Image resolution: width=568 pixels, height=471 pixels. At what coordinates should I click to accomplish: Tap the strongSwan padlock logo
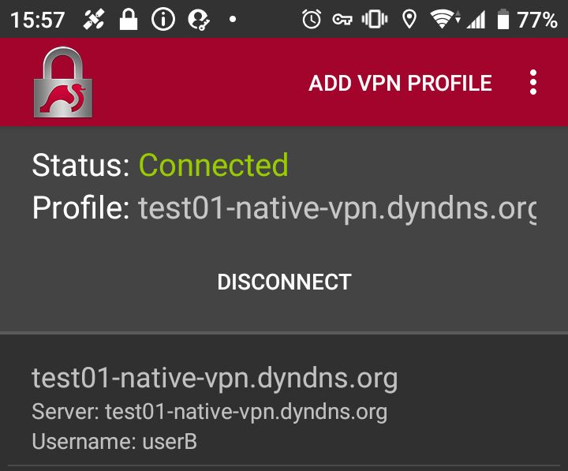pos(62,83)
